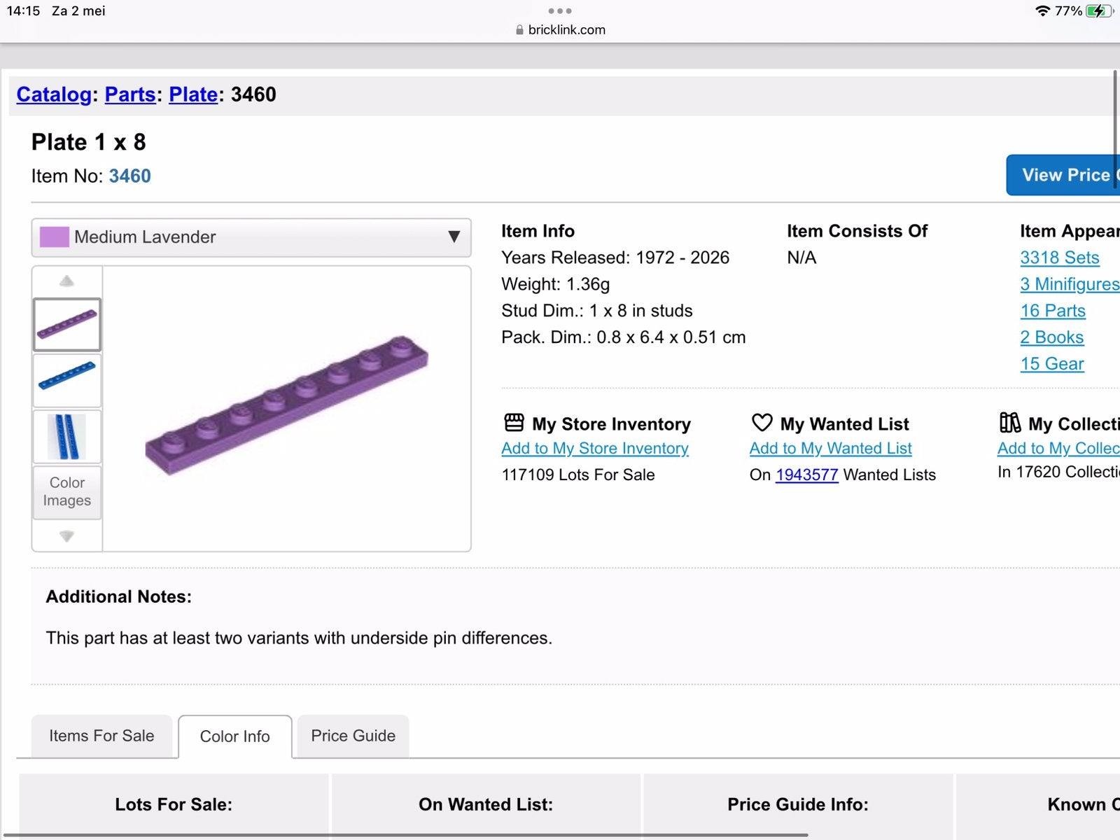Screen dimensions: 1120x840
Task: Select the blue plate thumbnail image
Action: click(67, 380)
